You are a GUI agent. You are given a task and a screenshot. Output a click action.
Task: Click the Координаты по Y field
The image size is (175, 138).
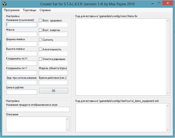point(22,73)
